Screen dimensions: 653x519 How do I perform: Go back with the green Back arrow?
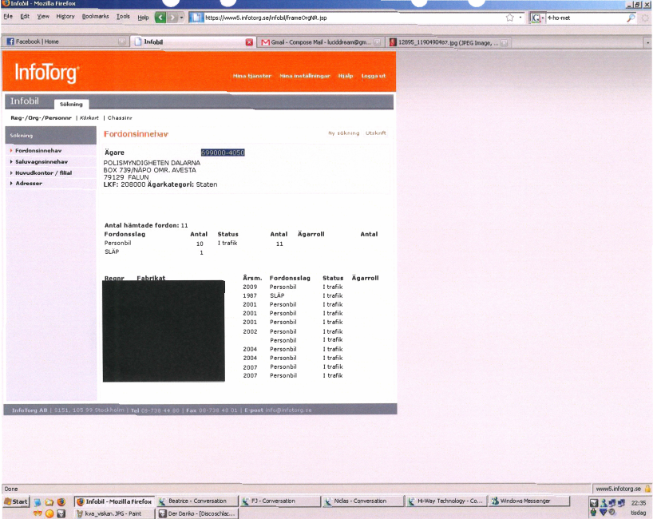160,18
